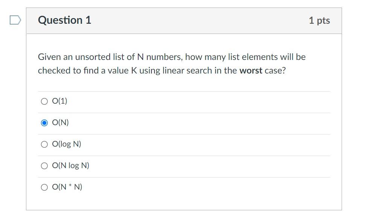Select the O(N * N) answer option
Image resolution: width=371 pixels, height=222 pixels.
[44, 187]
